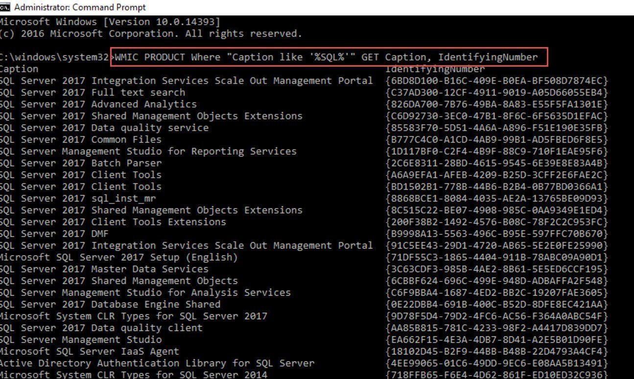Click the Administrator: Command Prompt title text
The height and width of the screenshot is (379, 634).
(x=80, y=7)
